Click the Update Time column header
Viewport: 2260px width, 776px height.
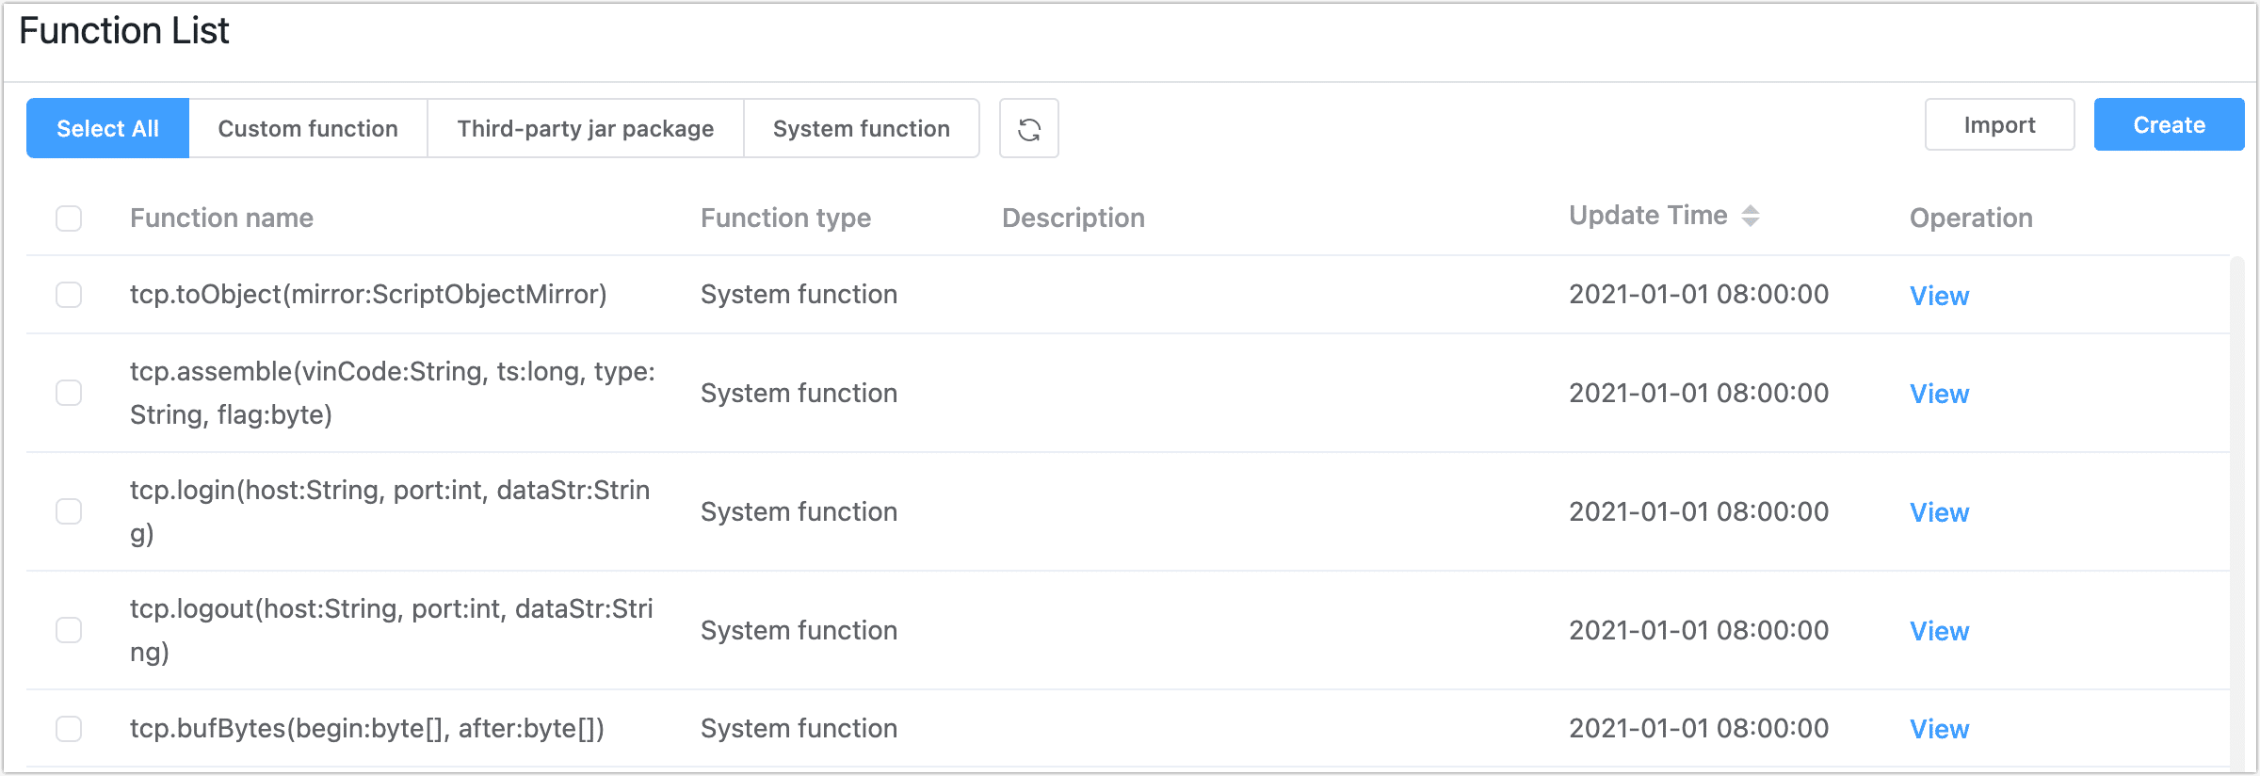click(1648, 216)
